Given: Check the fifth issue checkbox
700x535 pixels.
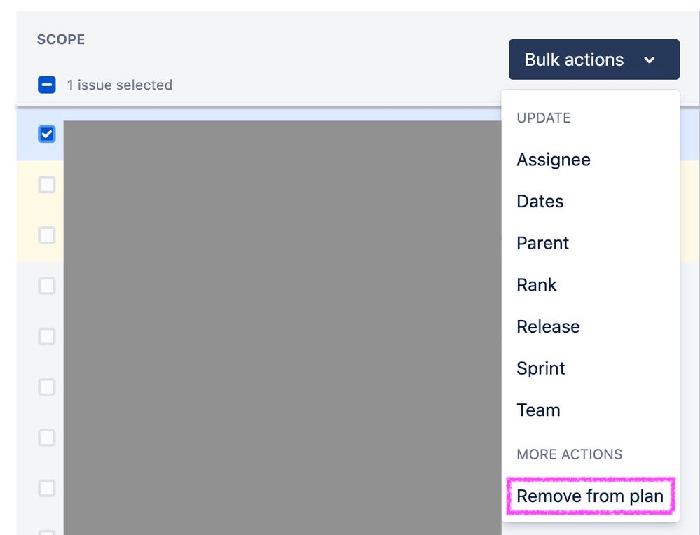Looking at the screenshot, I should point(47,336).
